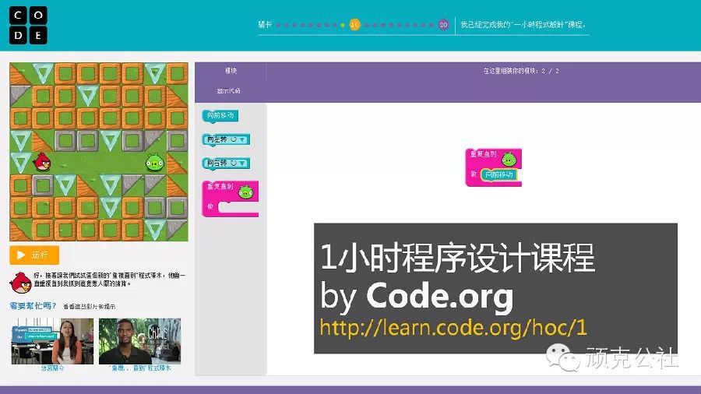Select the current level 10 circle

click(x=354, y=25)
